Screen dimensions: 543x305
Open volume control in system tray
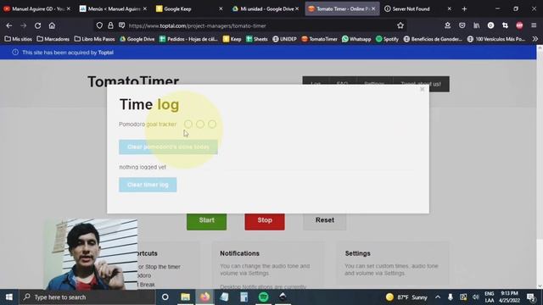476,297
